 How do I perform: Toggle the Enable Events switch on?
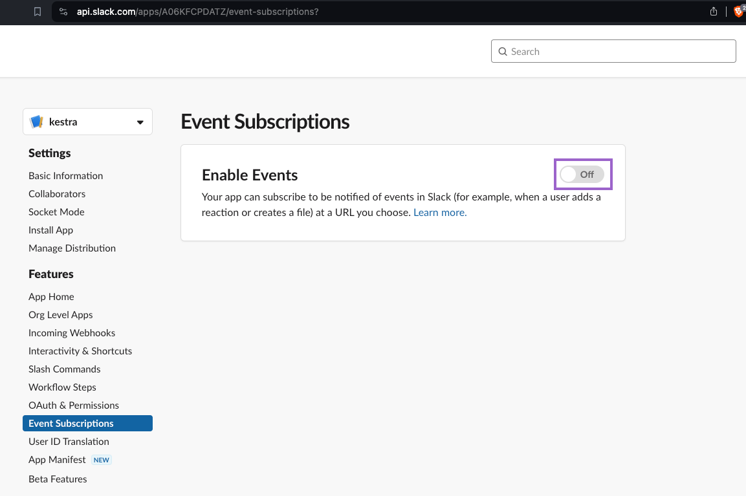tap(582, 175)
